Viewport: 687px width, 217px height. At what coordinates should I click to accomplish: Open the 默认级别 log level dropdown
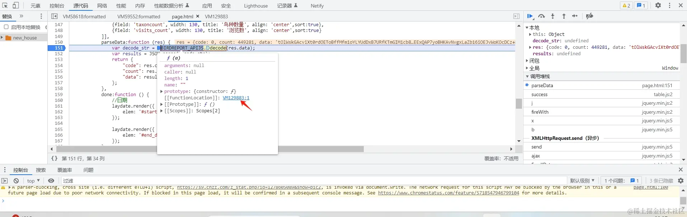pyautogui.click(x=582, y=180)
